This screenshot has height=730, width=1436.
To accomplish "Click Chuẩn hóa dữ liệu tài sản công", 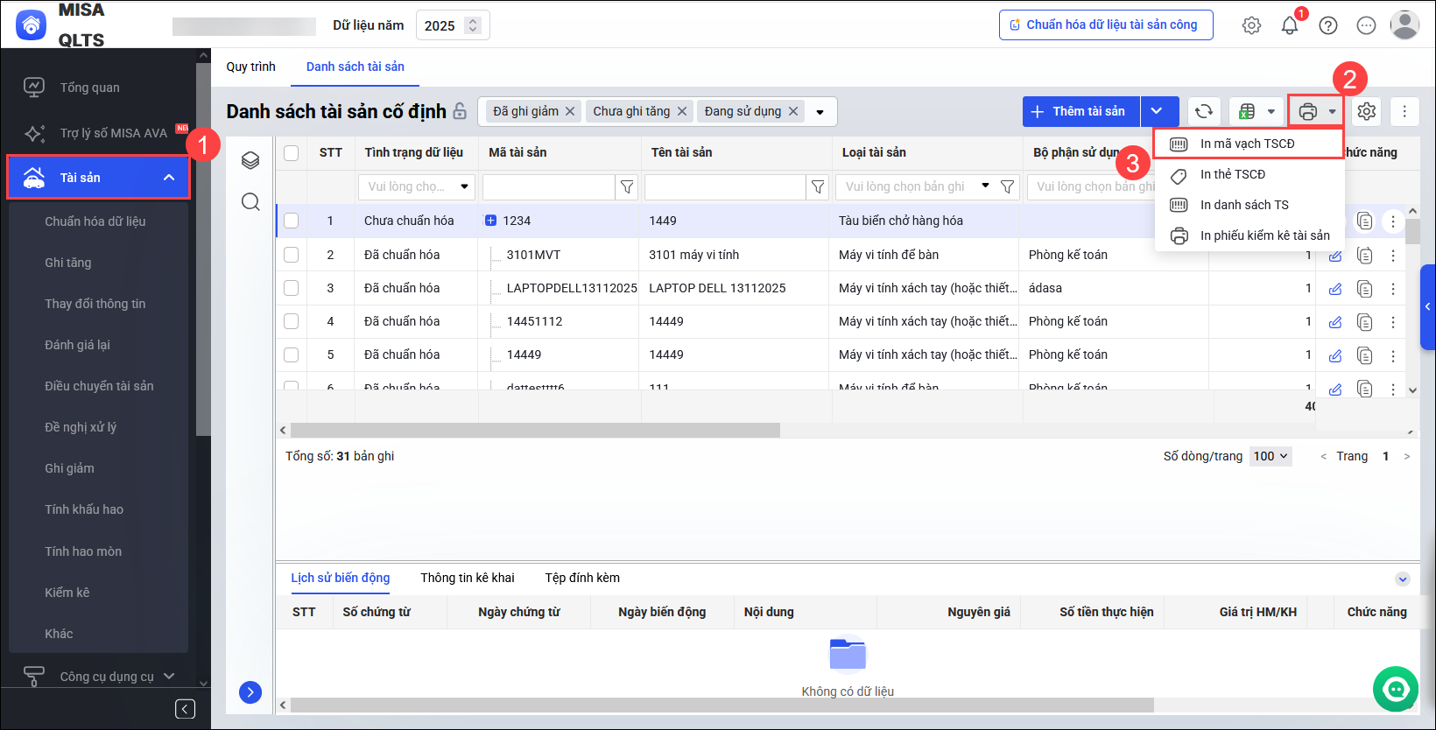I will click(1105, 25).
